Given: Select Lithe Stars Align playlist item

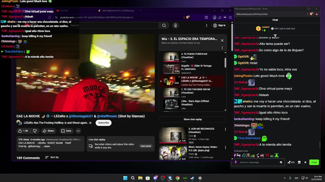Looking at the screenshot, I should coord(193,105).
